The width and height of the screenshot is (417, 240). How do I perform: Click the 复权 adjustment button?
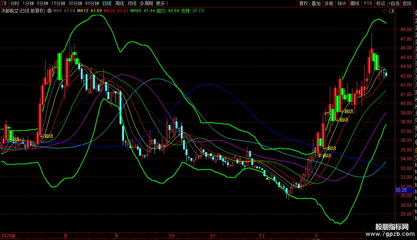(303, 3)
